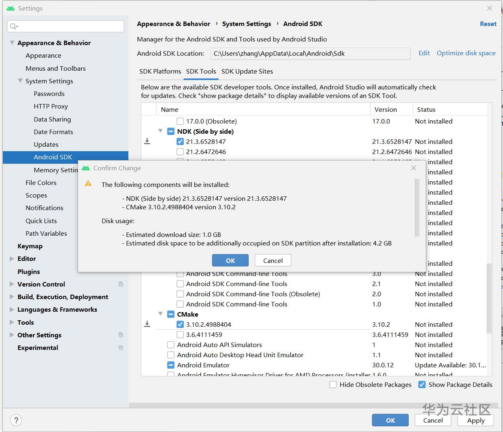Click the SDK tools list vertical scrollbar
Screen dimensions: 503x432
[489, 299]
